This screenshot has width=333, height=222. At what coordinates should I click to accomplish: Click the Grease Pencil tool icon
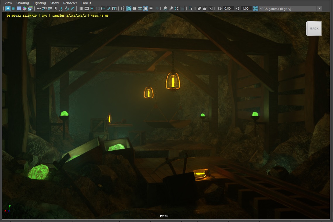(72, 8)
